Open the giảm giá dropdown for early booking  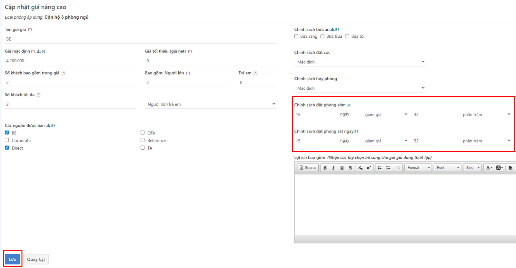point(386,114)
